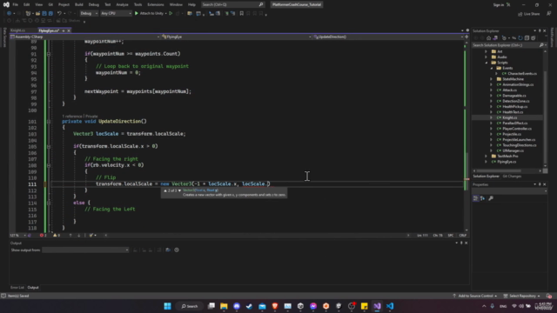Click the yellow warning count indicator
The image size is (557, 313).
coord(56,236)
